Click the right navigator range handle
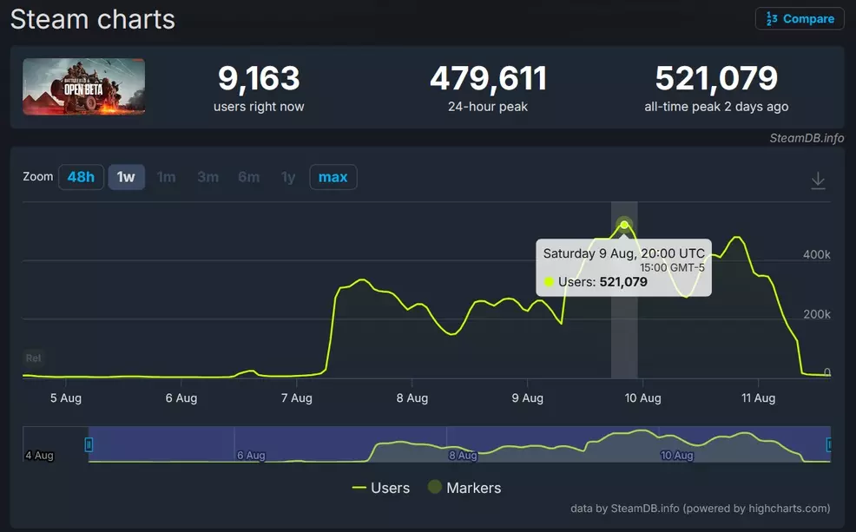Viewport: 856px width, 532px height. [829, 444]
